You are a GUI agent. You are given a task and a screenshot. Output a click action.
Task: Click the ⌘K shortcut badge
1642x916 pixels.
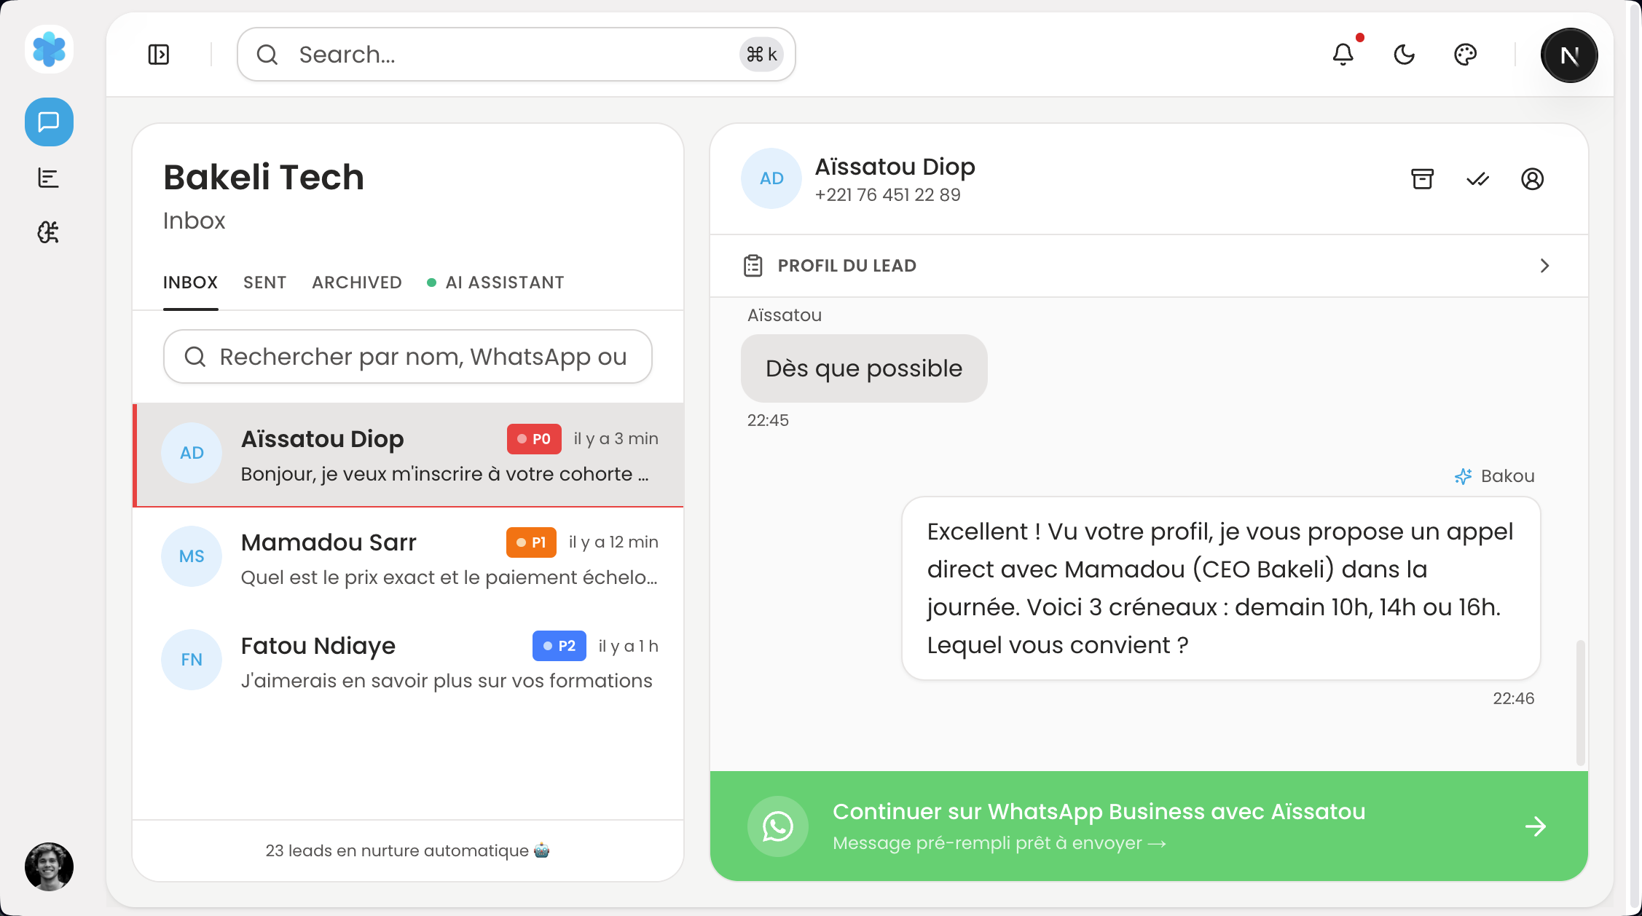point(761,55)
